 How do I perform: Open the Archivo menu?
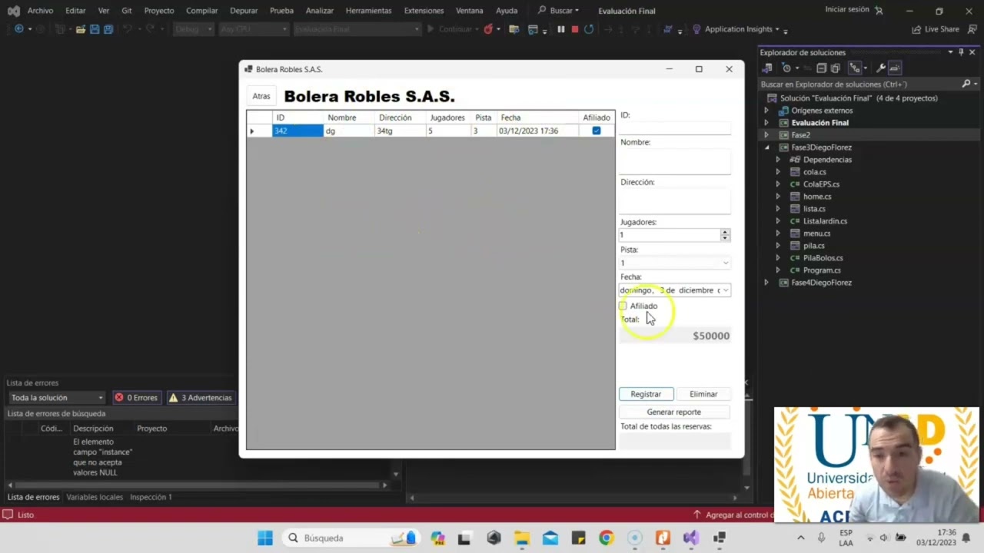coord(41,11)
